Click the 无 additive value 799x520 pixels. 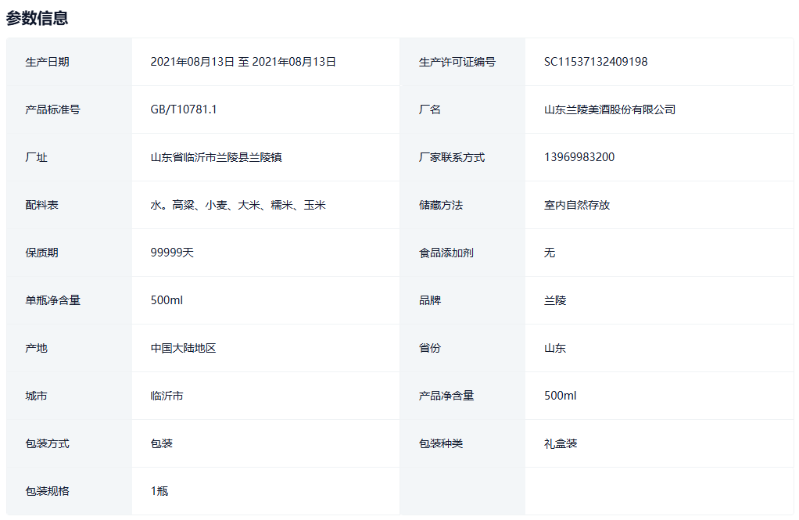pyautogui.click(x=550, y=253)
